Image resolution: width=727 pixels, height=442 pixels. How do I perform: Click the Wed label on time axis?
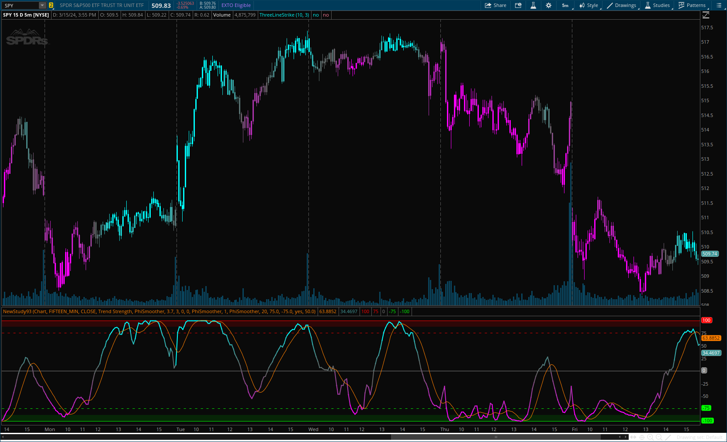(313, 429)
